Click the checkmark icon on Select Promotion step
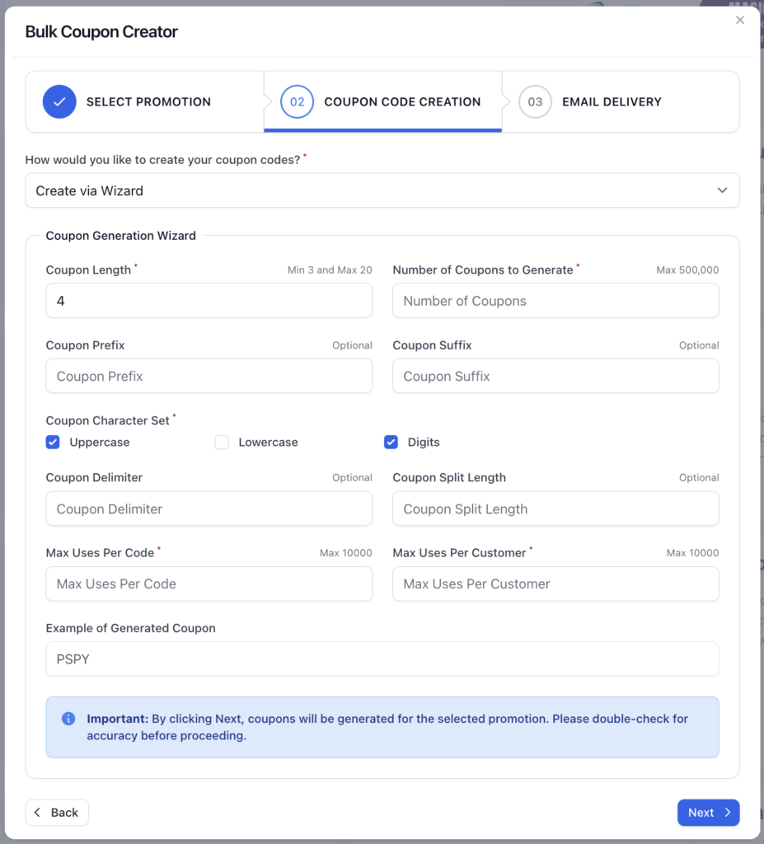This screenshot has width=764, height=844. pos(59,101)
